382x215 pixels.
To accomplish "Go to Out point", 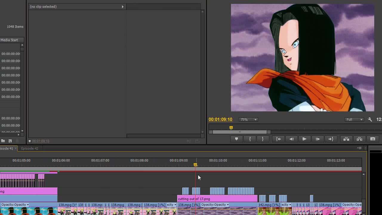I will 331,139.
